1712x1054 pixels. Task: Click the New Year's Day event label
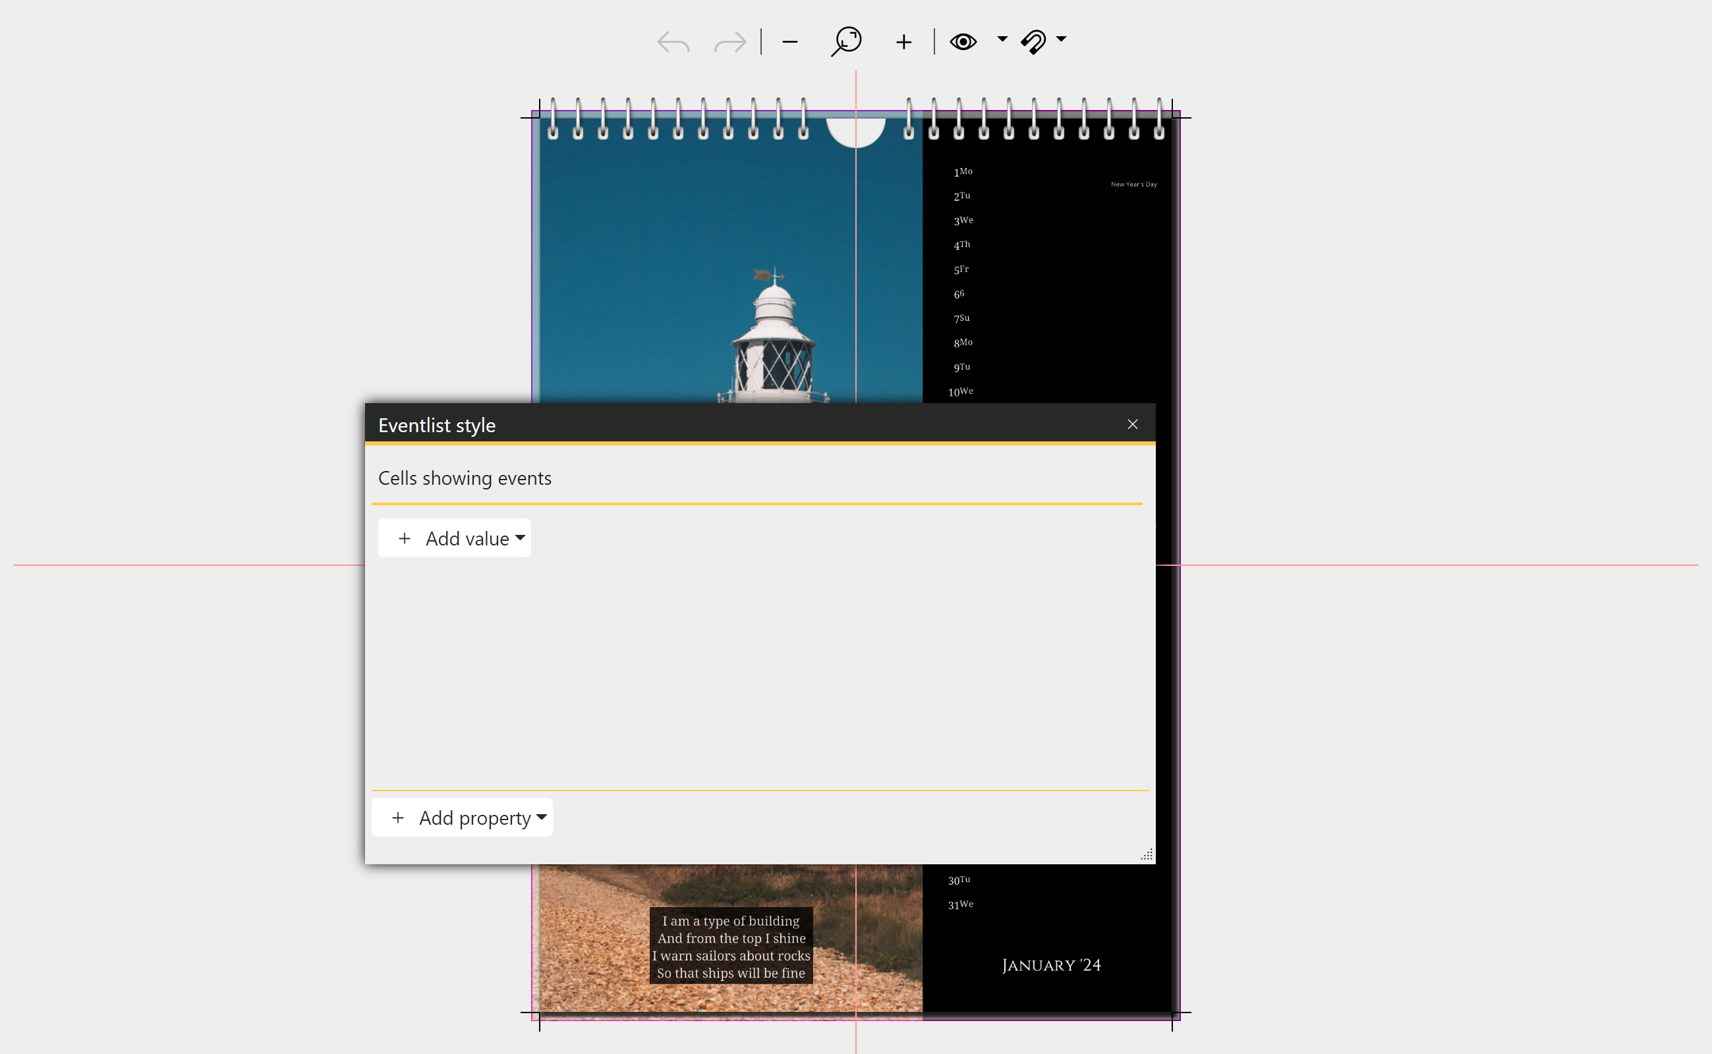[1133, 184]
